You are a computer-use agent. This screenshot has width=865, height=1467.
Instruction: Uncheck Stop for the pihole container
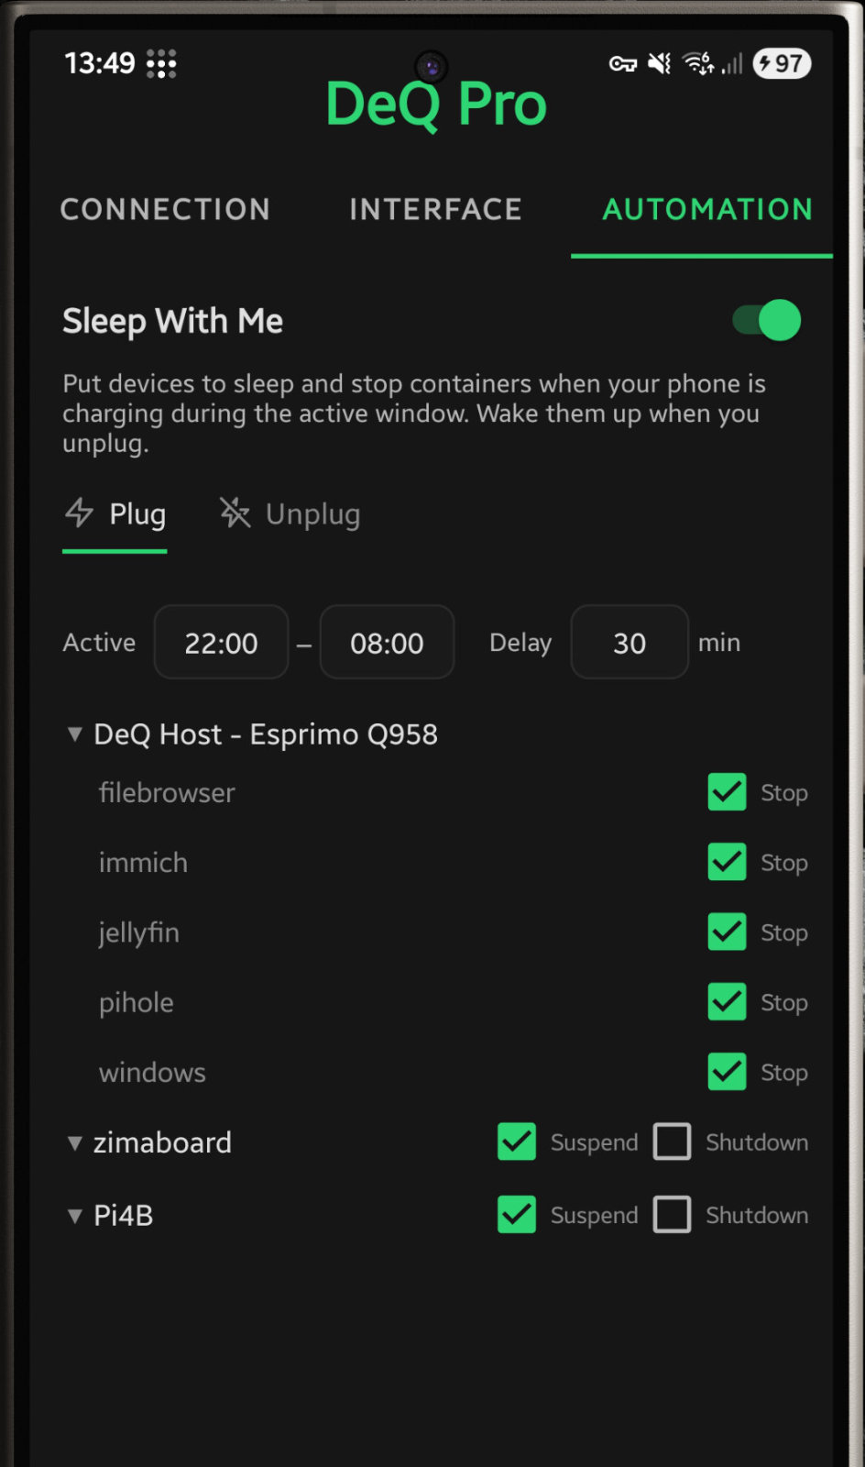726,1001
